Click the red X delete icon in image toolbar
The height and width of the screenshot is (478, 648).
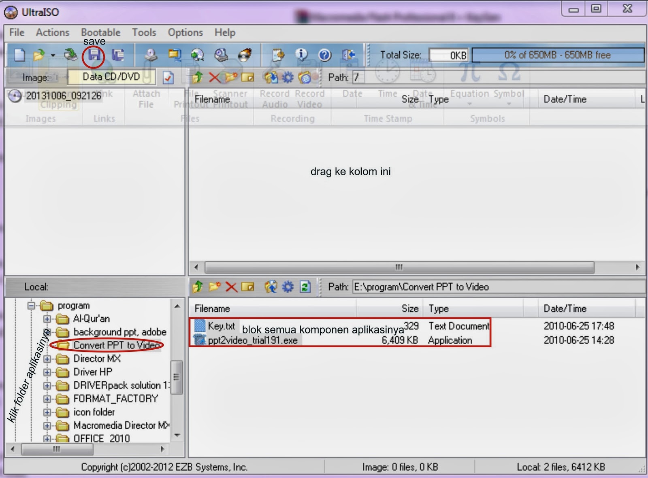214,77
